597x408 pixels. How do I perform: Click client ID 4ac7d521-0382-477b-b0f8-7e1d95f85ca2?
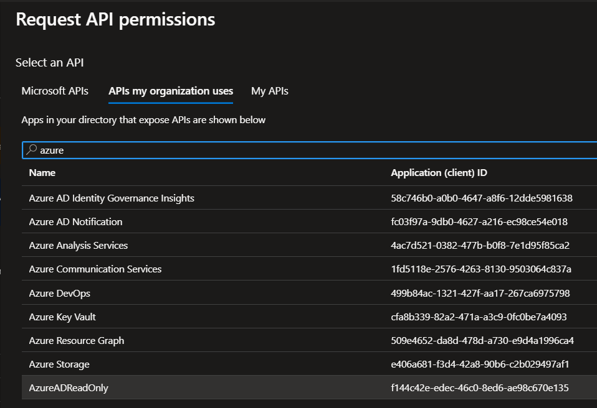pyautogui.click(x=480, y=246)
